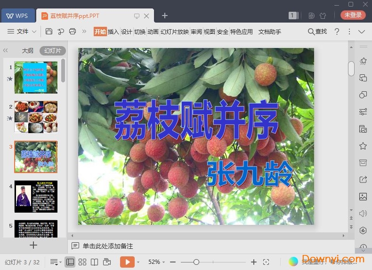
Task: Open the 安全 ribbon tab
Action: tap(223, 32)
